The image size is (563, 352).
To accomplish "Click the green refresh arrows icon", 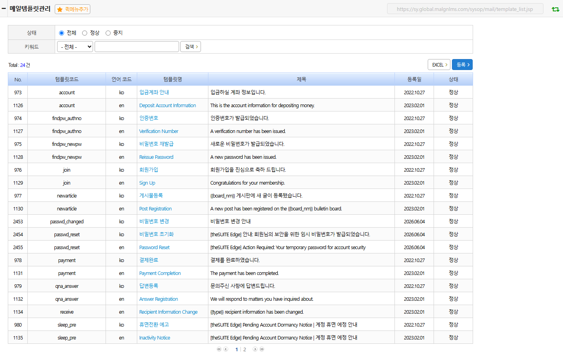I will (x=555, y=9).
